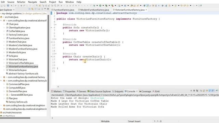Expand the com.coding.bee.dp.creational.singleton package
219x123 pixels.
(1, 106)
